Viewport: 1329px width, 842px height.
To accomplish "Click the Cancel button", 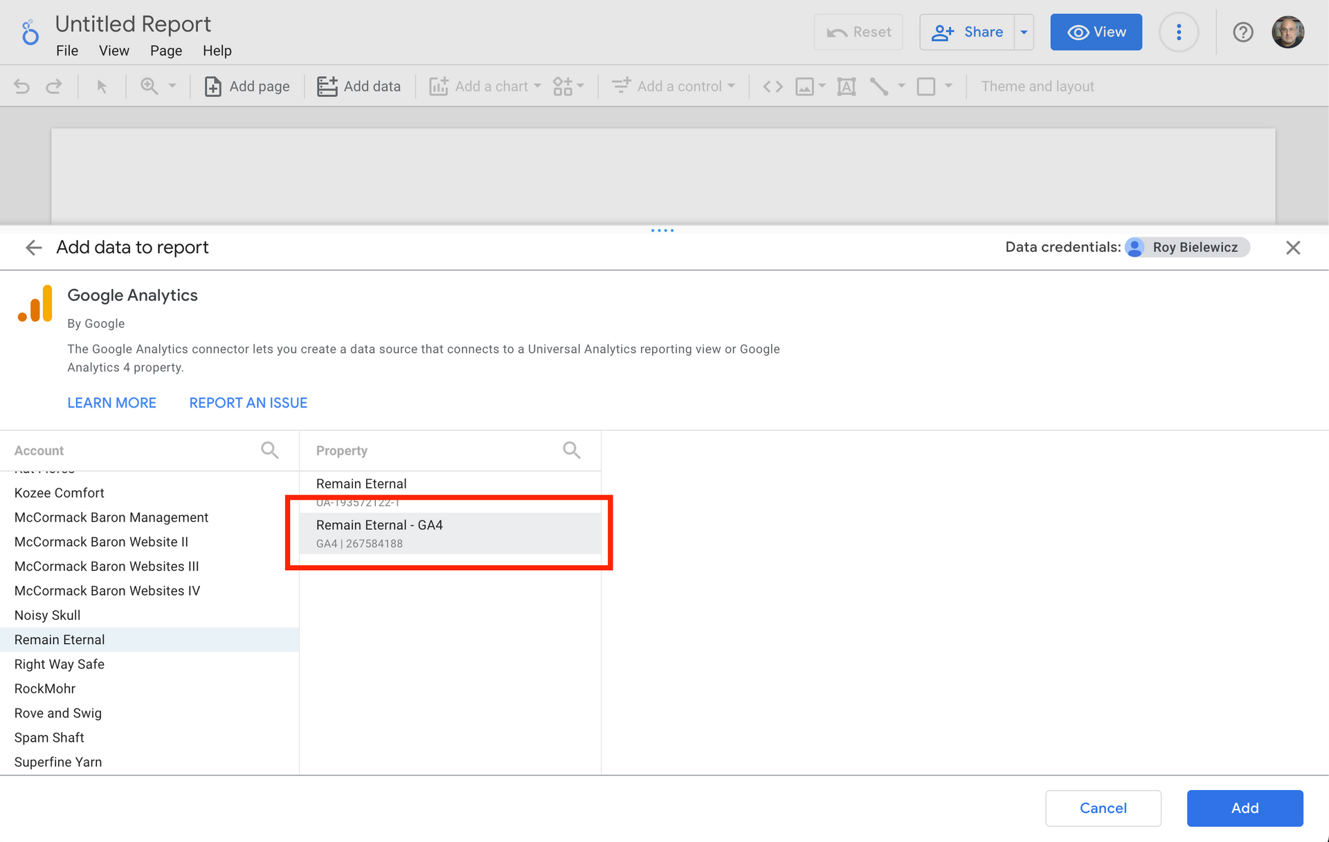I will tap(1103, 808).
